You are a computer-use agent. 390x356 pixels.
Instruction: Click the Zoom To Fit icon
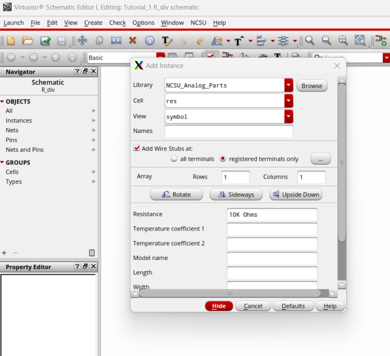point(360,41)
